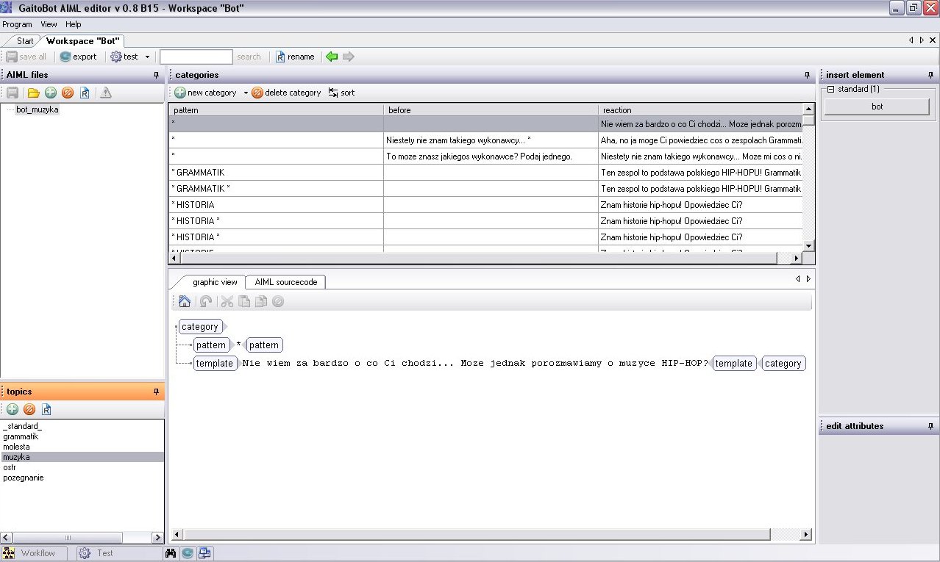The image size is (940, 562).
Task: Toggle pin on categories panel
Action: click(808, 75)
